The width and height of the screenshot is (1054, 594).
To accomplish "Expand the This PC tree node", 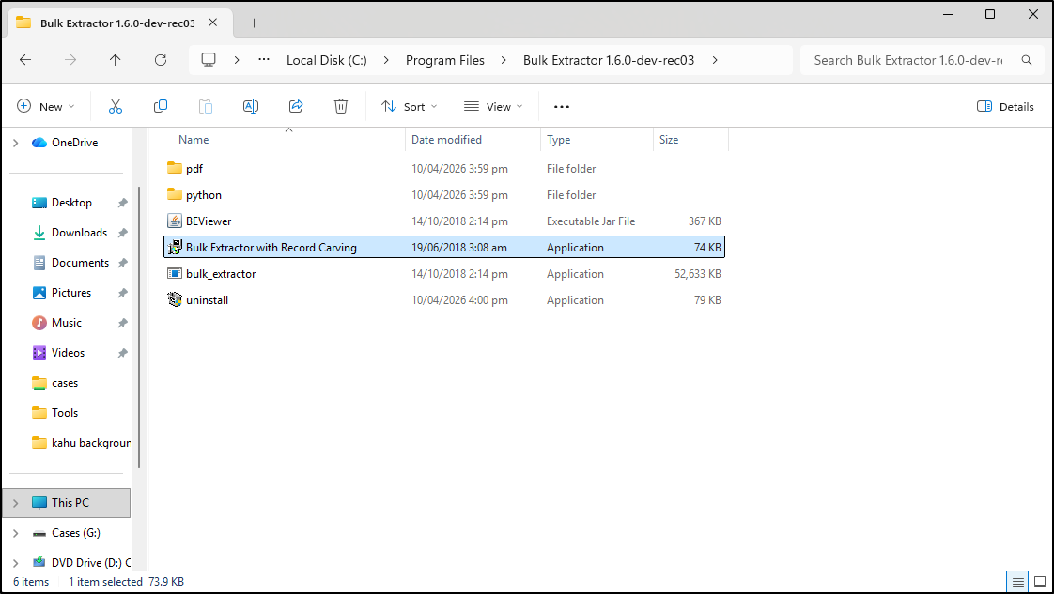I will (x=15, y=503).
